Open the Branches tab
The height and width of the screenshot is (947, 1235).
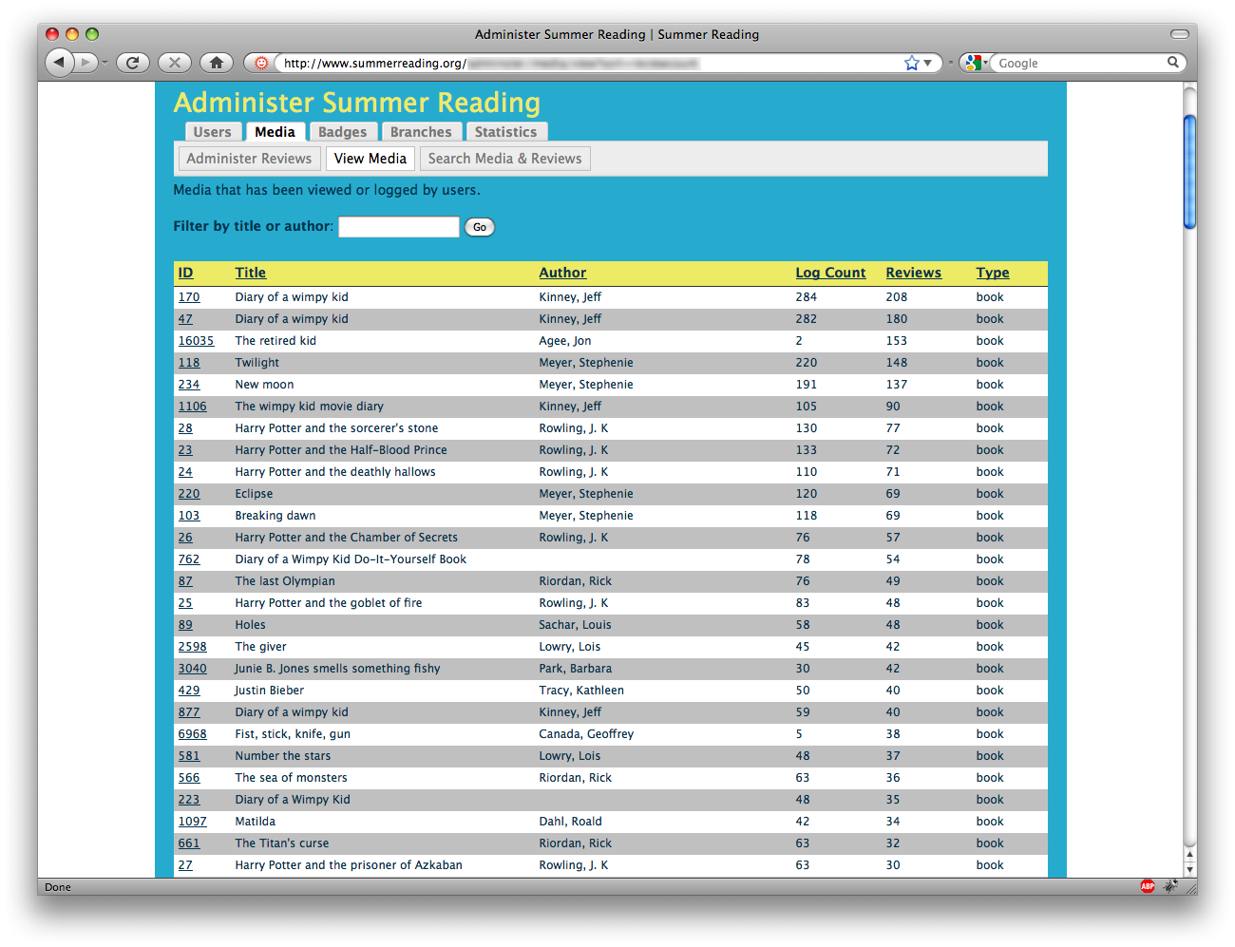pyautogui.click(x=421, y=132)
